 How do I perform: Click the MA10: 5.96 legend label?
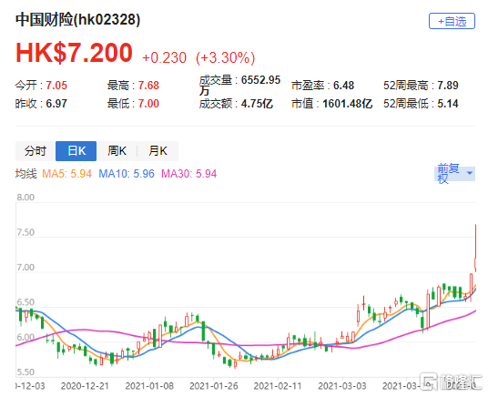point(127,174)
